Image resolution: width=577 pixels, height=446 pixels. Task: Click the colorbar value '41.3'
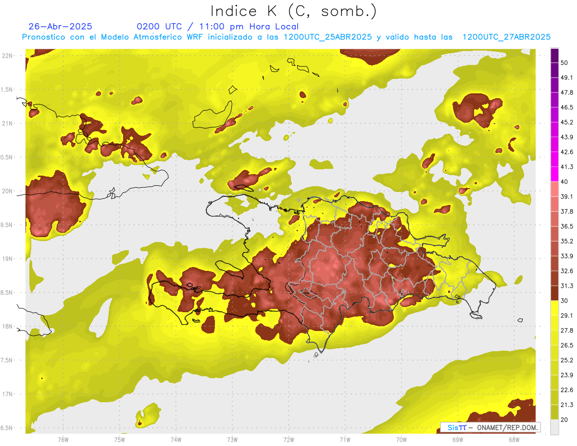click(566, 167)
